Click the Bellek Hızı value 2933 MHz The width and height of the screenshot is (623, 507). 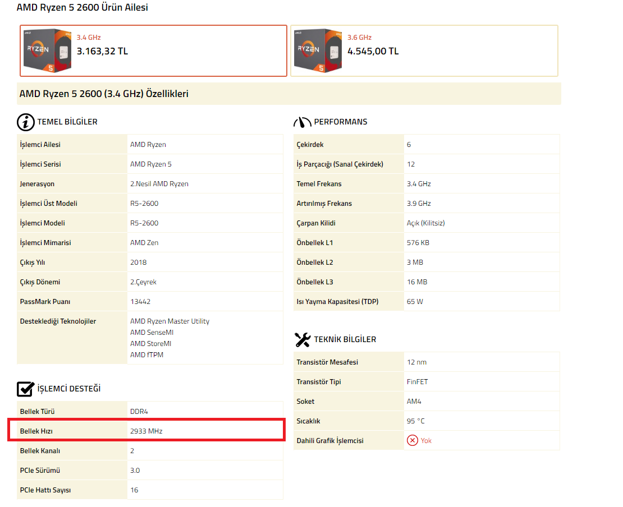146,431
